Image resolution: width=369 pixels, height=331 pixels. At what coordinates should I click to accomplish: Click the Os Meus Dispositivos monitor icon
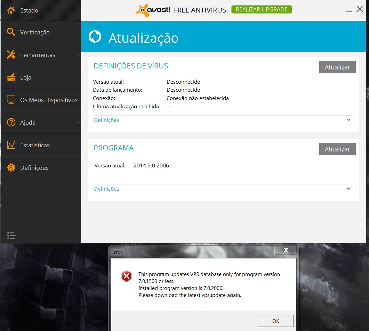coord(11,100)
